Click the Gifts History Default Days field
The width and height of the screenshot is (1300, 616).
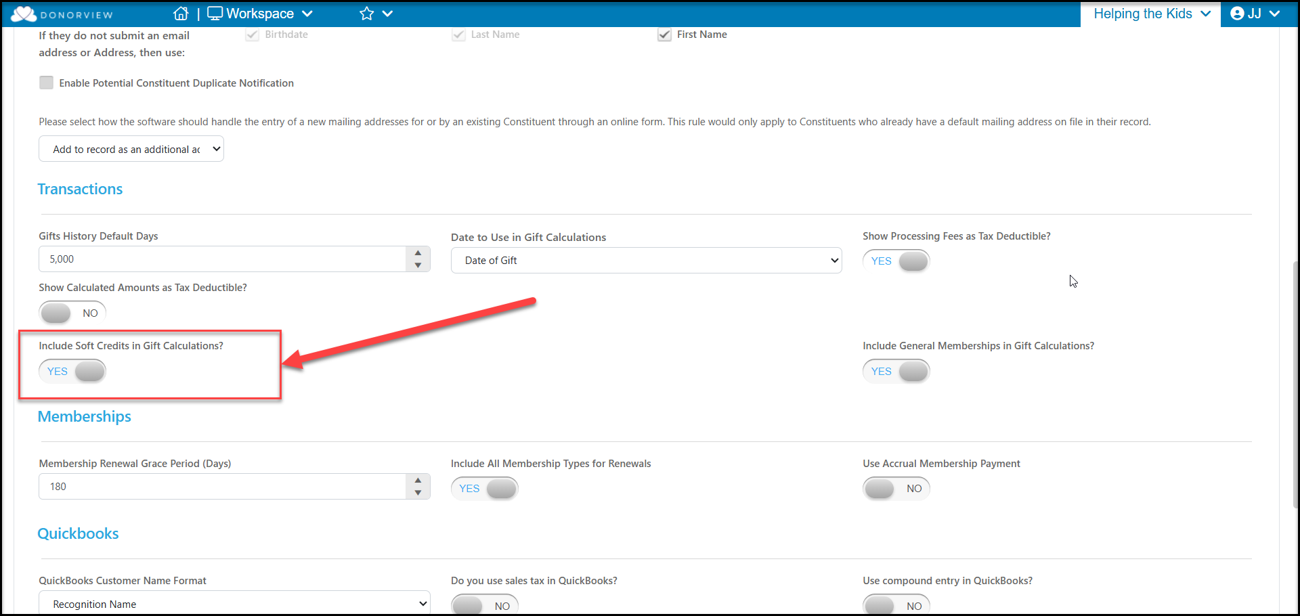coord(222,259)
